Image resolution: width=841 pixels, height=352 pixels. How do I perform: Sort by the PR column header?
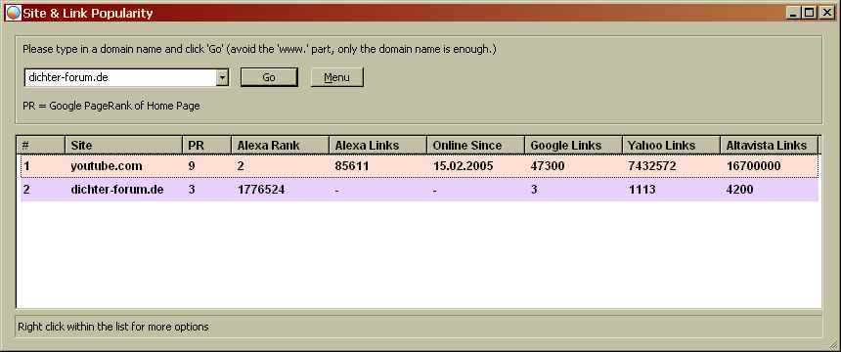(x=206, y=145)
